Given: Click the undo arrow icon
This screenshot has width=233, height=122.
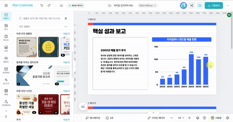Looking at the screenshot, I should pyautogui.click(x=42, y=6).
